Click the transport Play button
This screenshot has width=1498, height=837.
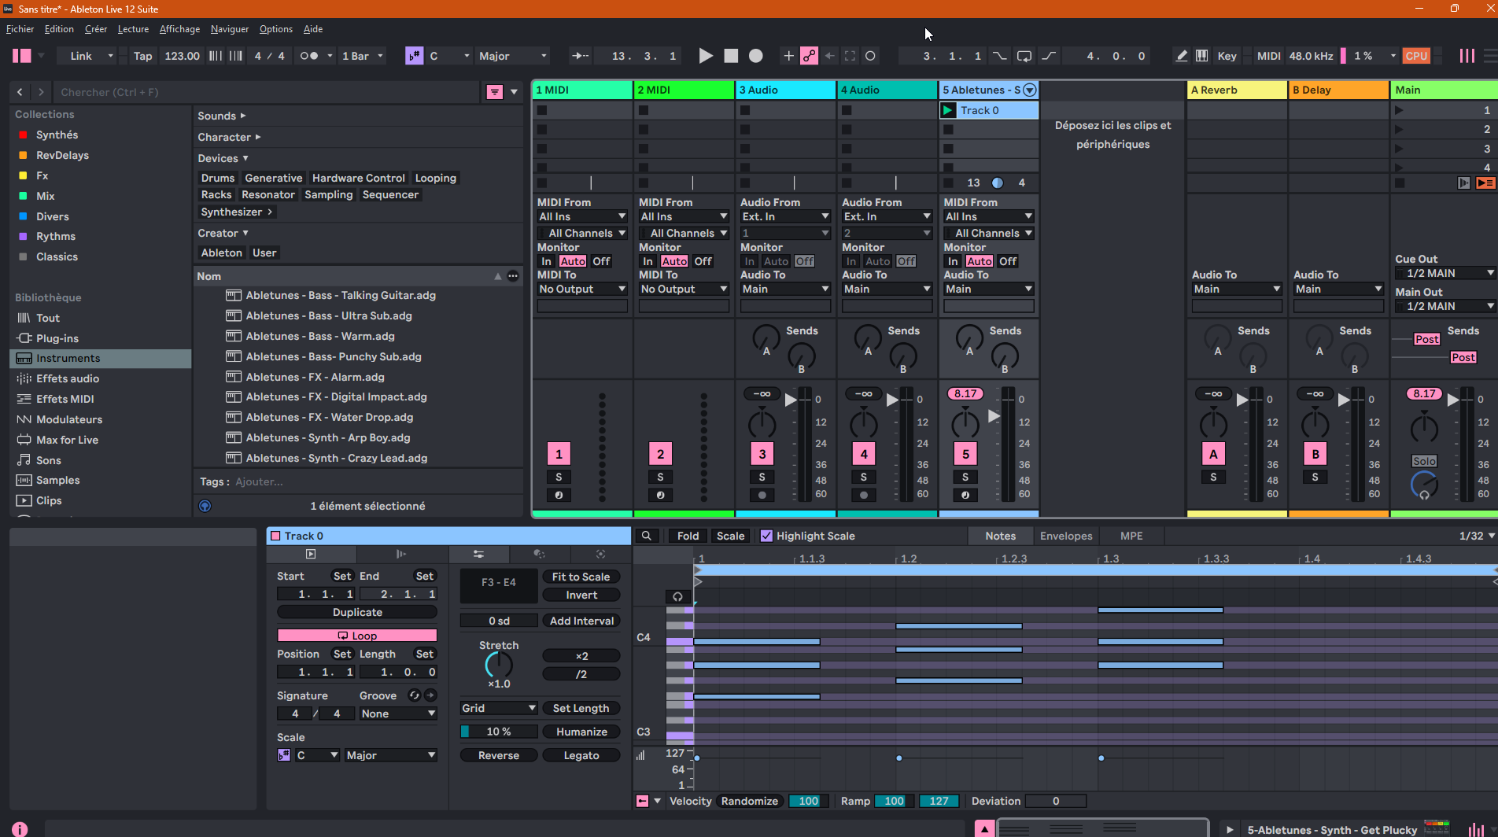point(706,56)
